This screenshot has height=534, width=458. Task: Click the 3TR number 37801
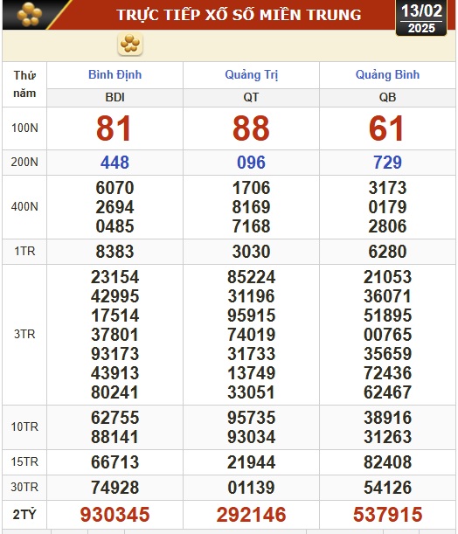[114, 335]
